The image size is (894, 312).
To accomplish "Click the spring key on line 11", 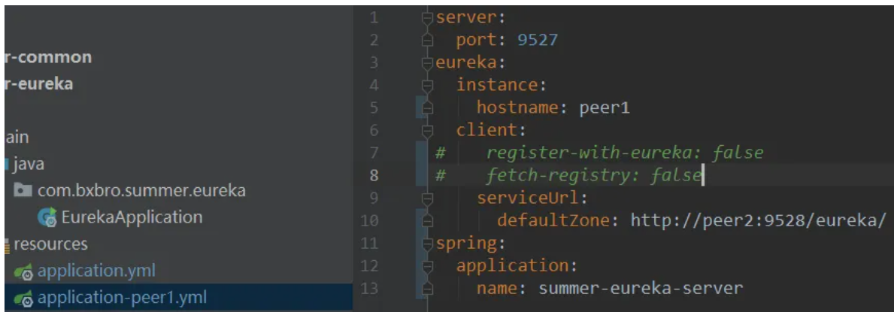I will pyautogui.click(x=467, y=244).
